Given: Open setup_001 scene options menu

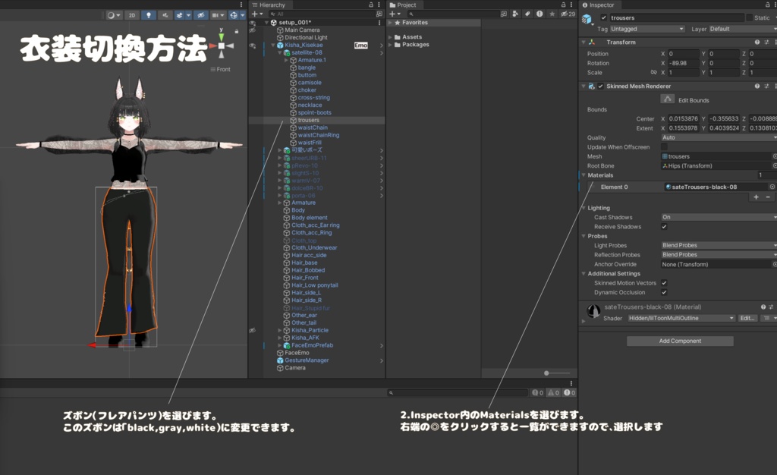Looking at the screenshot, I should 379,22.
